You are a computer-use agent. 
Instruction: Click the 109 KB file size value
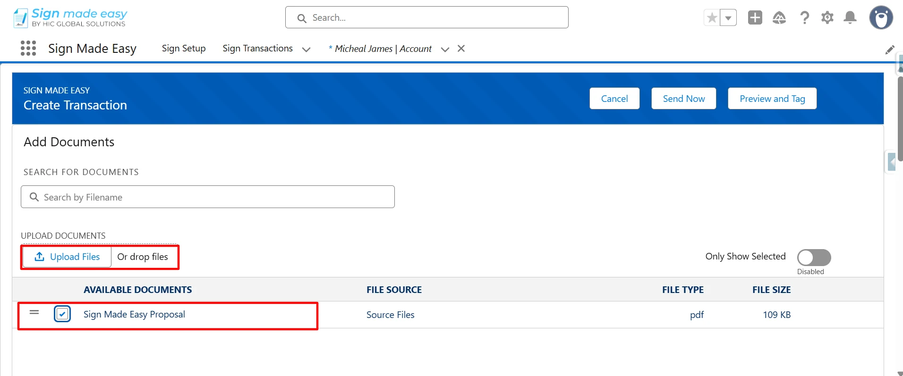point(777,315)
